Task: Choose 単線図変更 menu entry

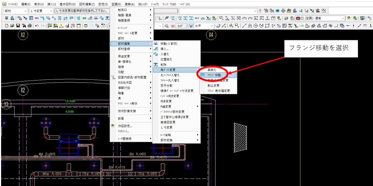Action: (x=176, y=122)
